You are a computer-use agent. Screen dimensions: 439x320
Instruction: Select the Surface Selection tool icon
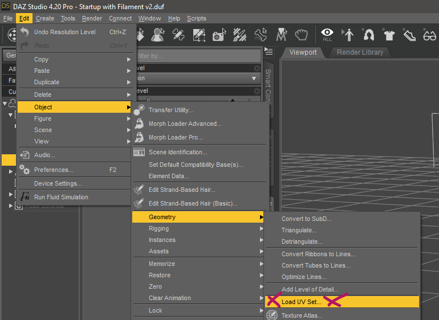[178, 35]
